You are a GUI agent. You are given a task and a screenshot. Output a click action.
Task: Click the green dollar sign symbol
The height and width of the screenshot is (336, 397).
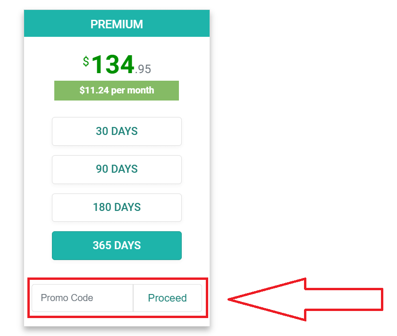86,61
